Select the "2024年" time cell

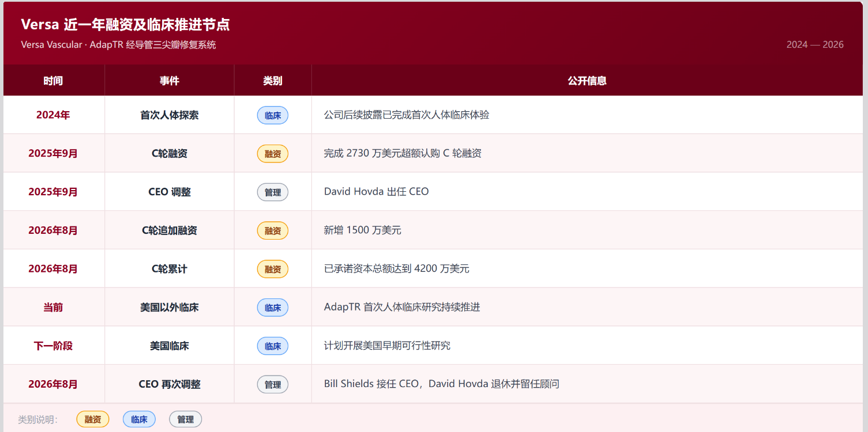coord(53,115)
